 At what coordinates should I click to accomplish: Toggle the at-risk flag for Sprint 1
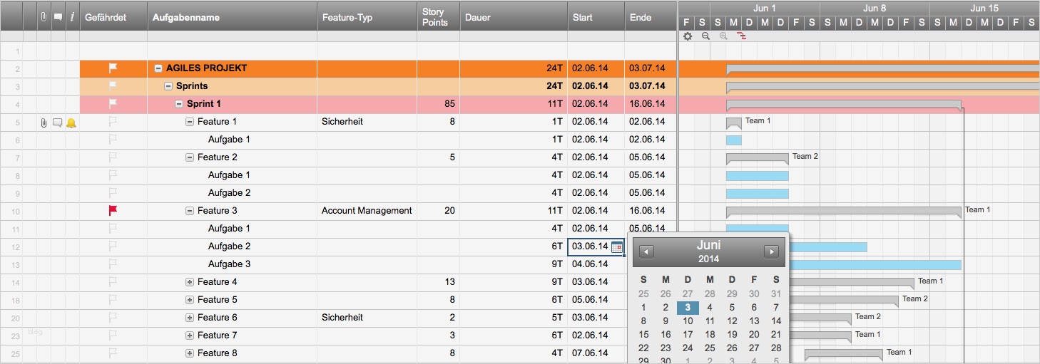[113, 104]
